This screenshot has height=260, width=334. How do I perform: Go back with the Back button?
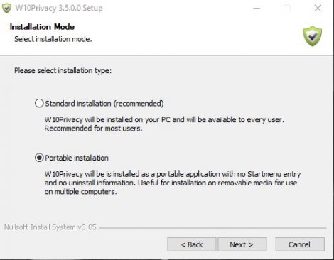[x=192, y=244]
